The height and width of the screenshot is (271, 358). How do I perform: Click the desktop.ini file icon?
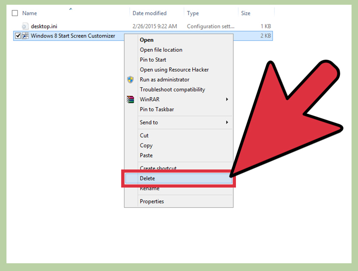25,26
